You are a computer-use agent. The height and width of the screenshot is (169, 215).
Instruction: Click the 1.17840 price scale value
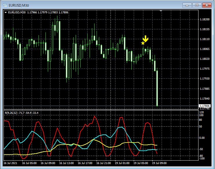(x=205, y=99)
